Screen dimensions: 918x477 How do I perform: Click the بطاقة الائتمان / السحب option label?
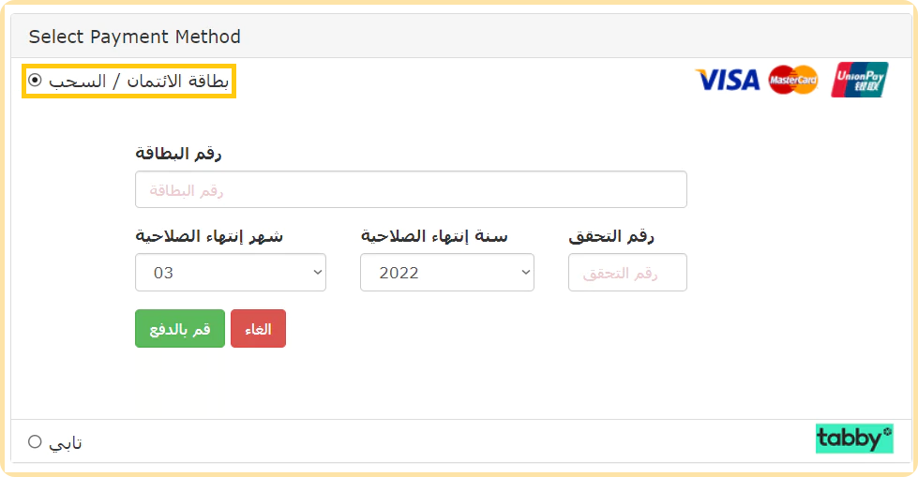139,81
